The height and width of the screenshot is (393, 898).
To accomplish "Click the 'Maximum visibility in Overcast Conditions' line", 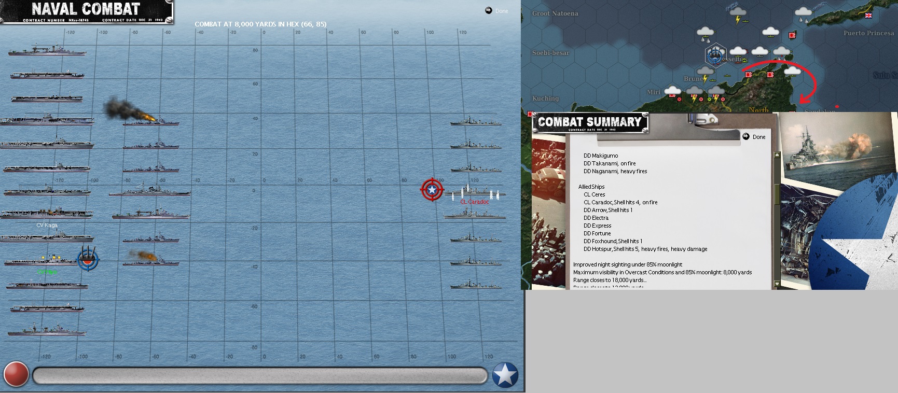I will (x=662, y=272).
